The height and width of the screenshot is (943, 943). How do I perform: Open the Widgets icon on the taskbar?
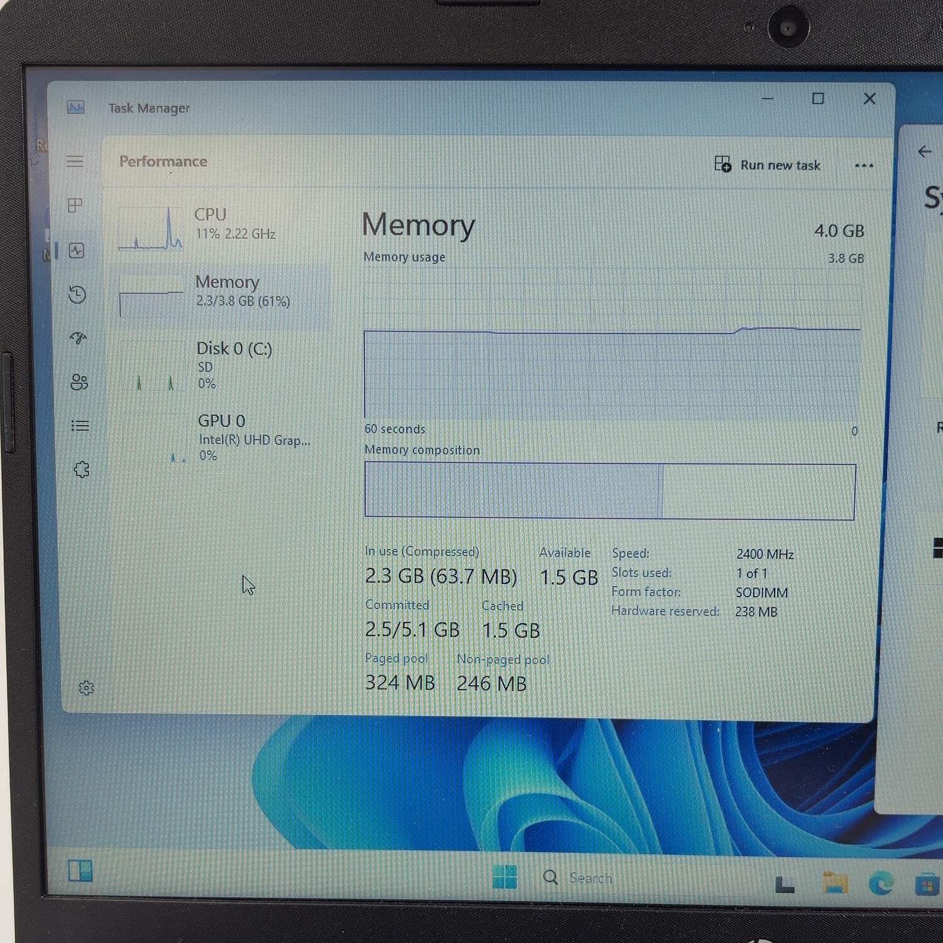point(80,871)
